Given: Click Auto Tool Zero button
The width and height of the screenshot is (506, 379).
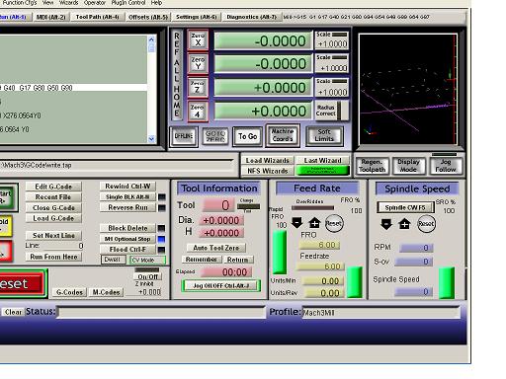Looking at the screenshot, I should (216, 248).
